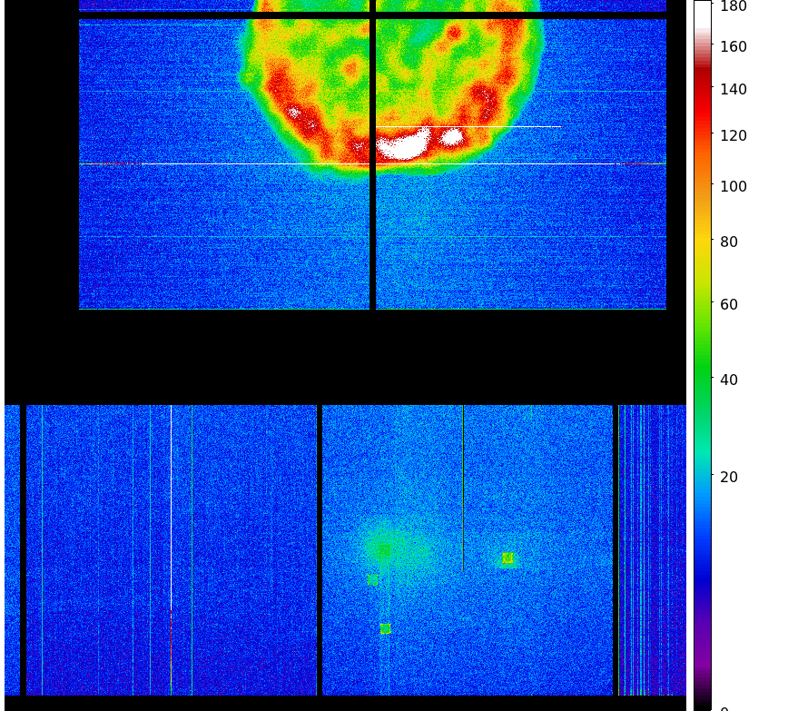Click the colorbar tick label "100"
Screen dimensions: 788x711
(734, 186)
